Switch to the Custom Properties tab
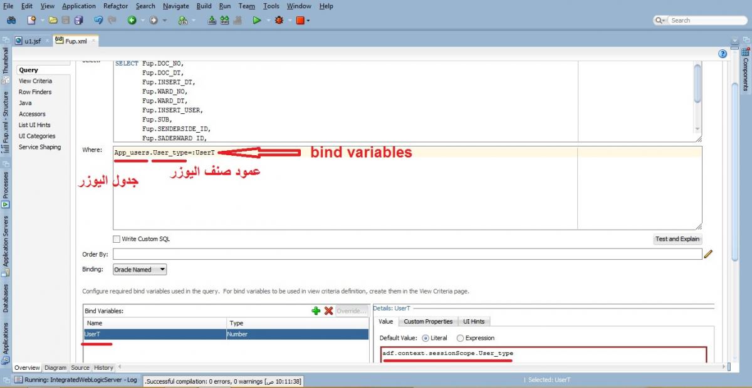This screenshot has height=388, width=752. [428, 322]
